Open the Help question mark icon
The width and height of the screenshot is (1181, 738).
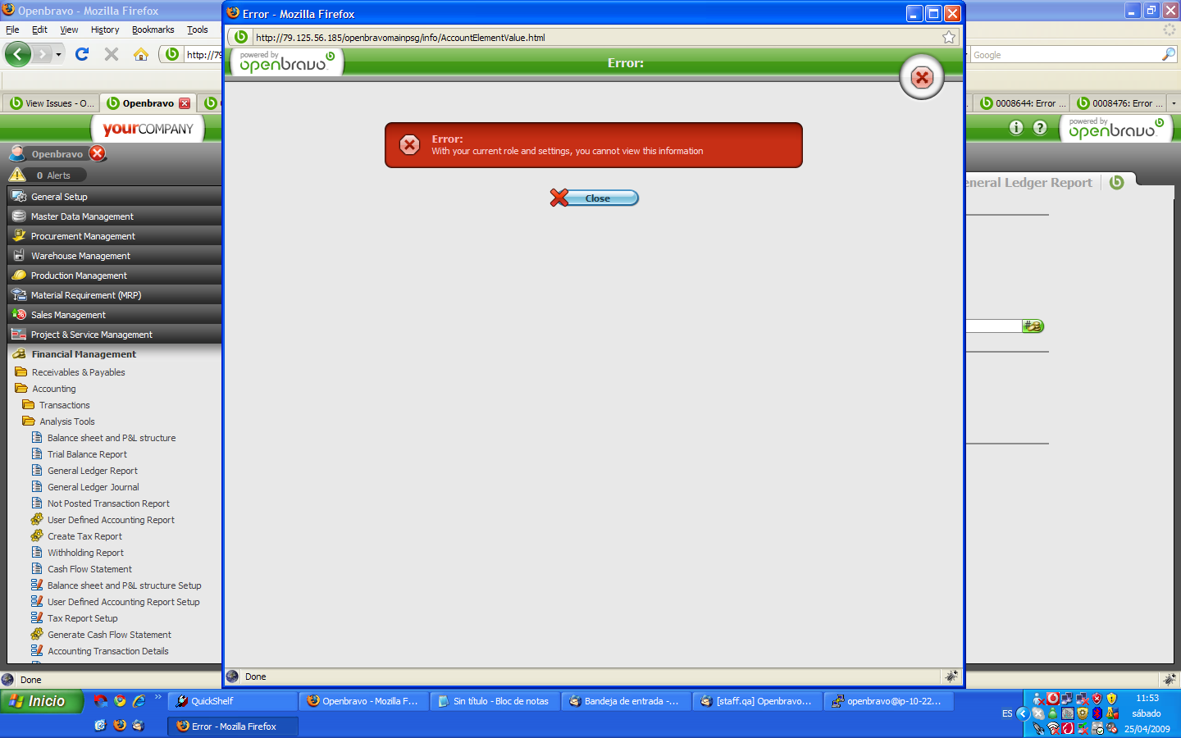click(x=1040, y=127)
